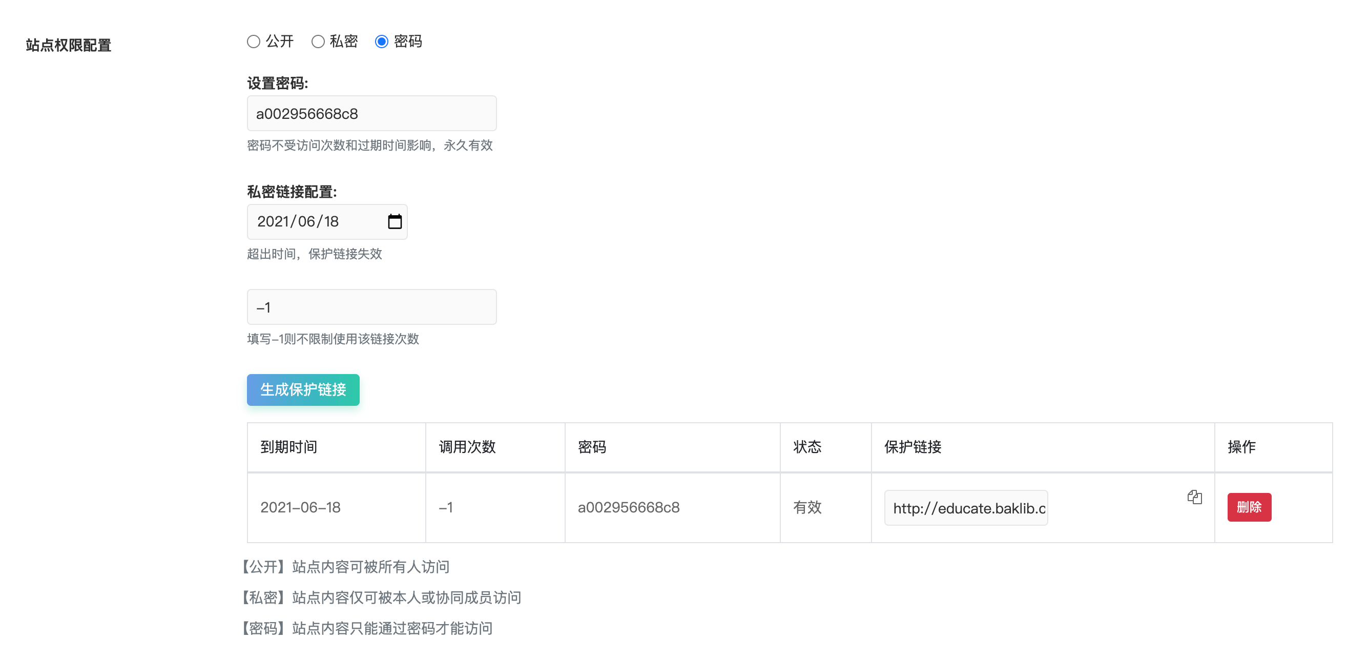Click the 到期时间 column header
The width and height of the screenshot is (1368, 660).
(289, 446)
